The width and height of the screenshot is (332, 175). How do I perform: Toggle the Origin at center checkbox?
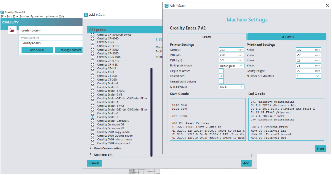pyautogui.click(x=221, y=71)
